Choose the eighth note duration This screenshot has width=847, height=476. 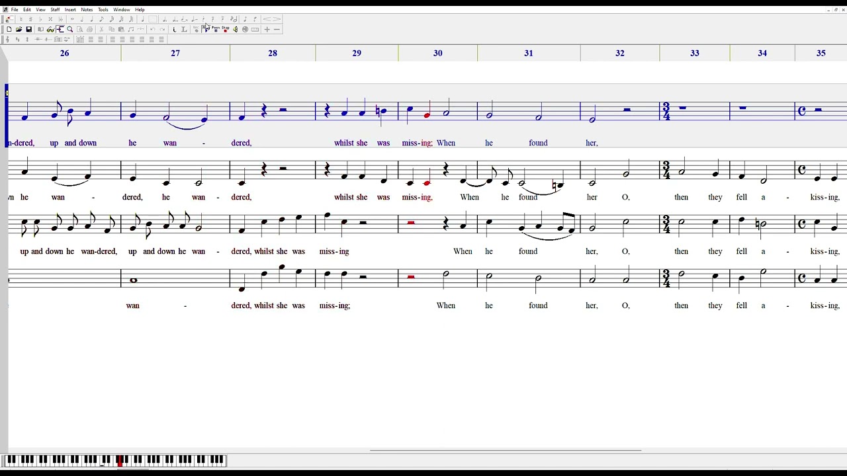tap(101, 19)
